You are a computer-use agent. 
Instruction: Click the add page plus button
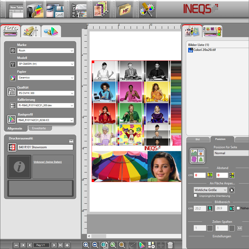[x=67, y=245]
